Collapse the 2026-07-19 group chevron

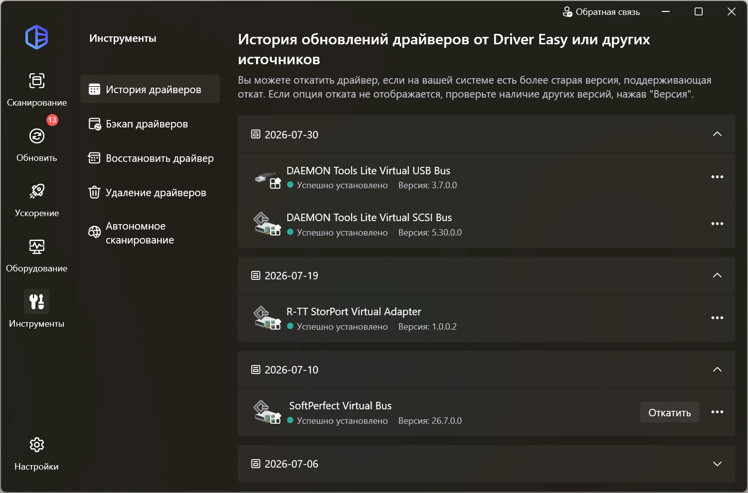(x=717, y=275)
